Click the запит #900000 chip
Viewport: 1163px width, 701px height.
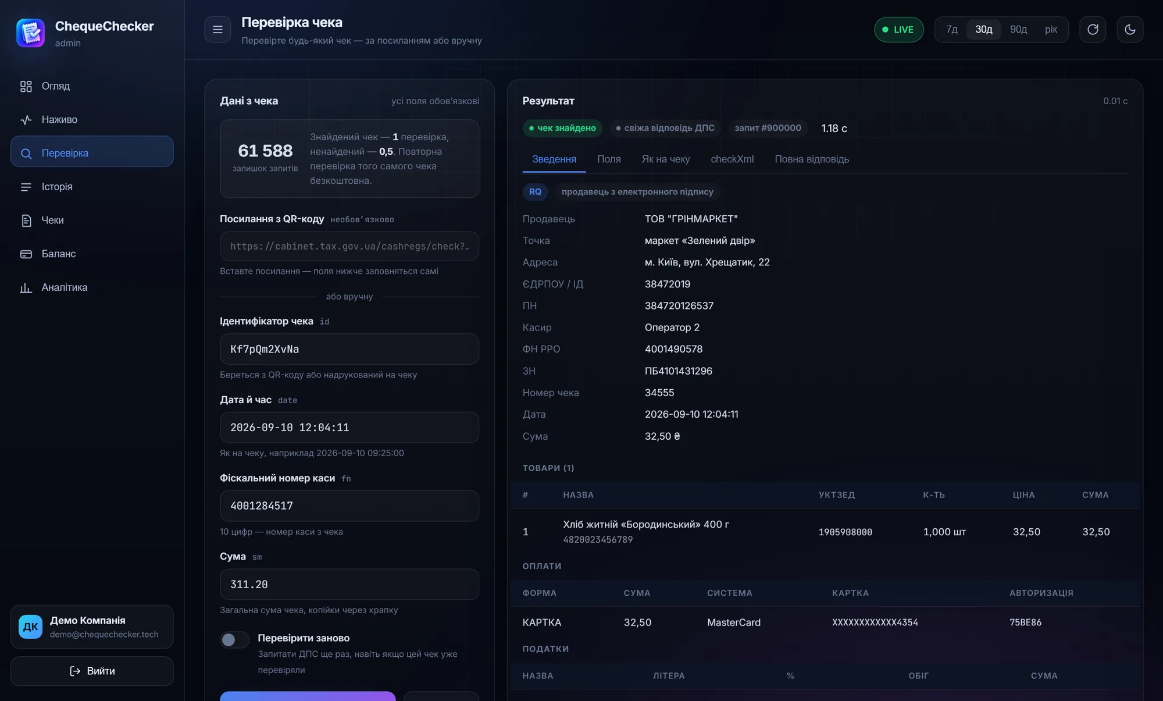(x=768, y=128)
